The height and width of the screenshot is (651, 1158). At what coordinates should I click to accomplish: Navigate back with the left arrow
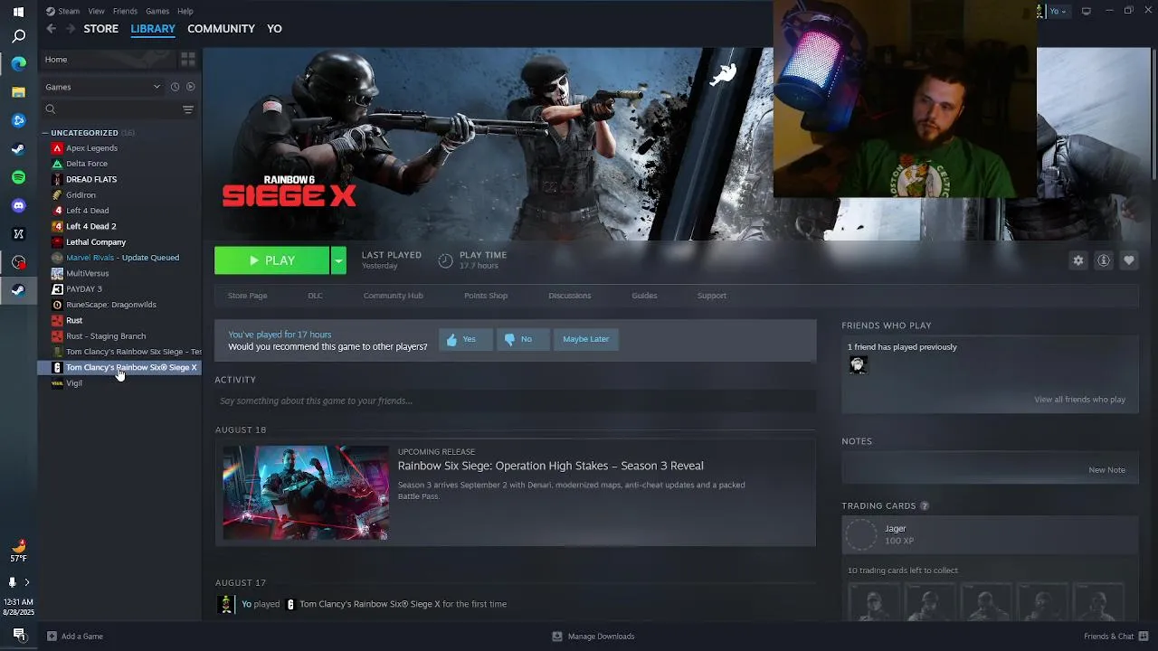52,29
